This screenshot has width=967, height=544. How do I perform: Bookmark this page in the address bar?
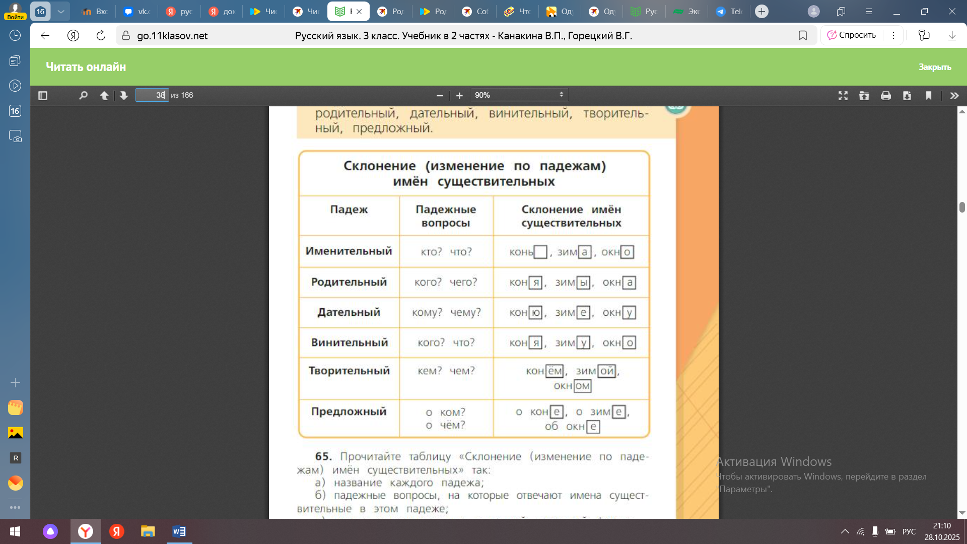[803, 35]
